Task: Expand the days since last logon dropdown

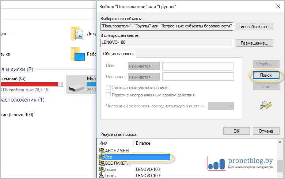Action: click(221, 106)
